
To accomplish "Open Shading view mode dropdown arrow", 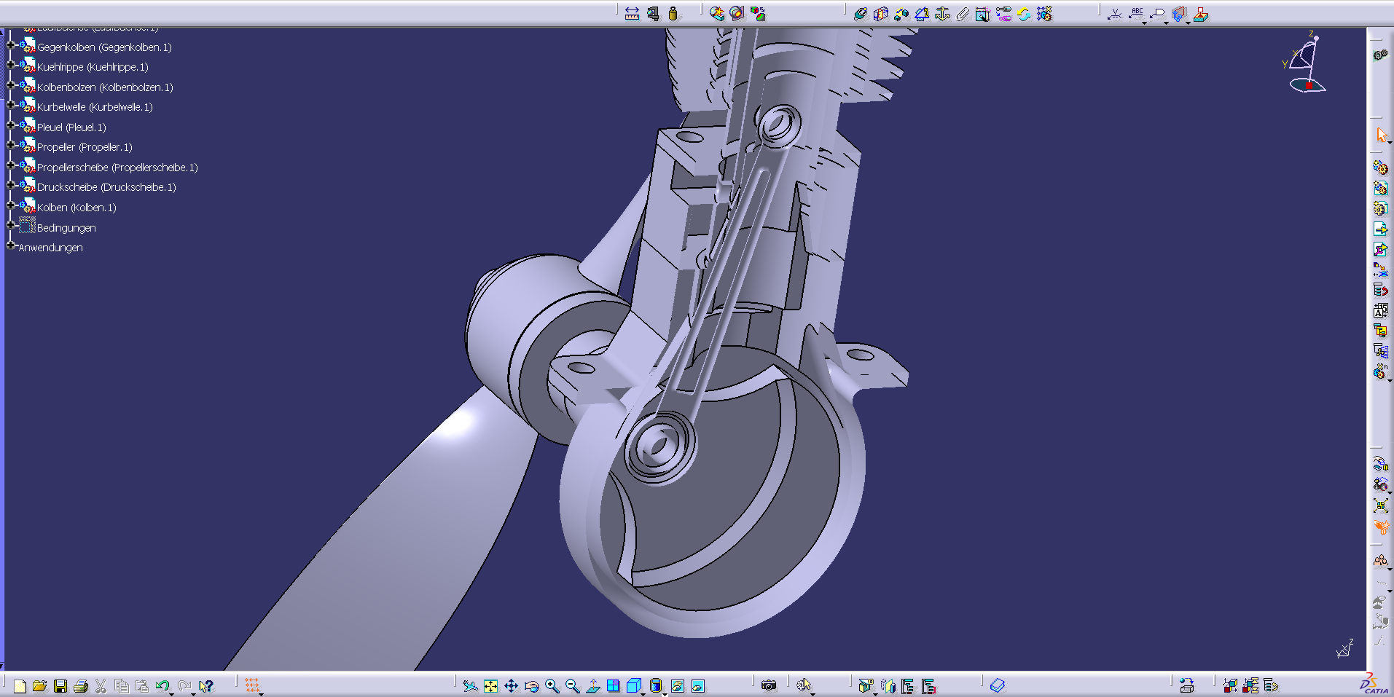I will (665, 693).
